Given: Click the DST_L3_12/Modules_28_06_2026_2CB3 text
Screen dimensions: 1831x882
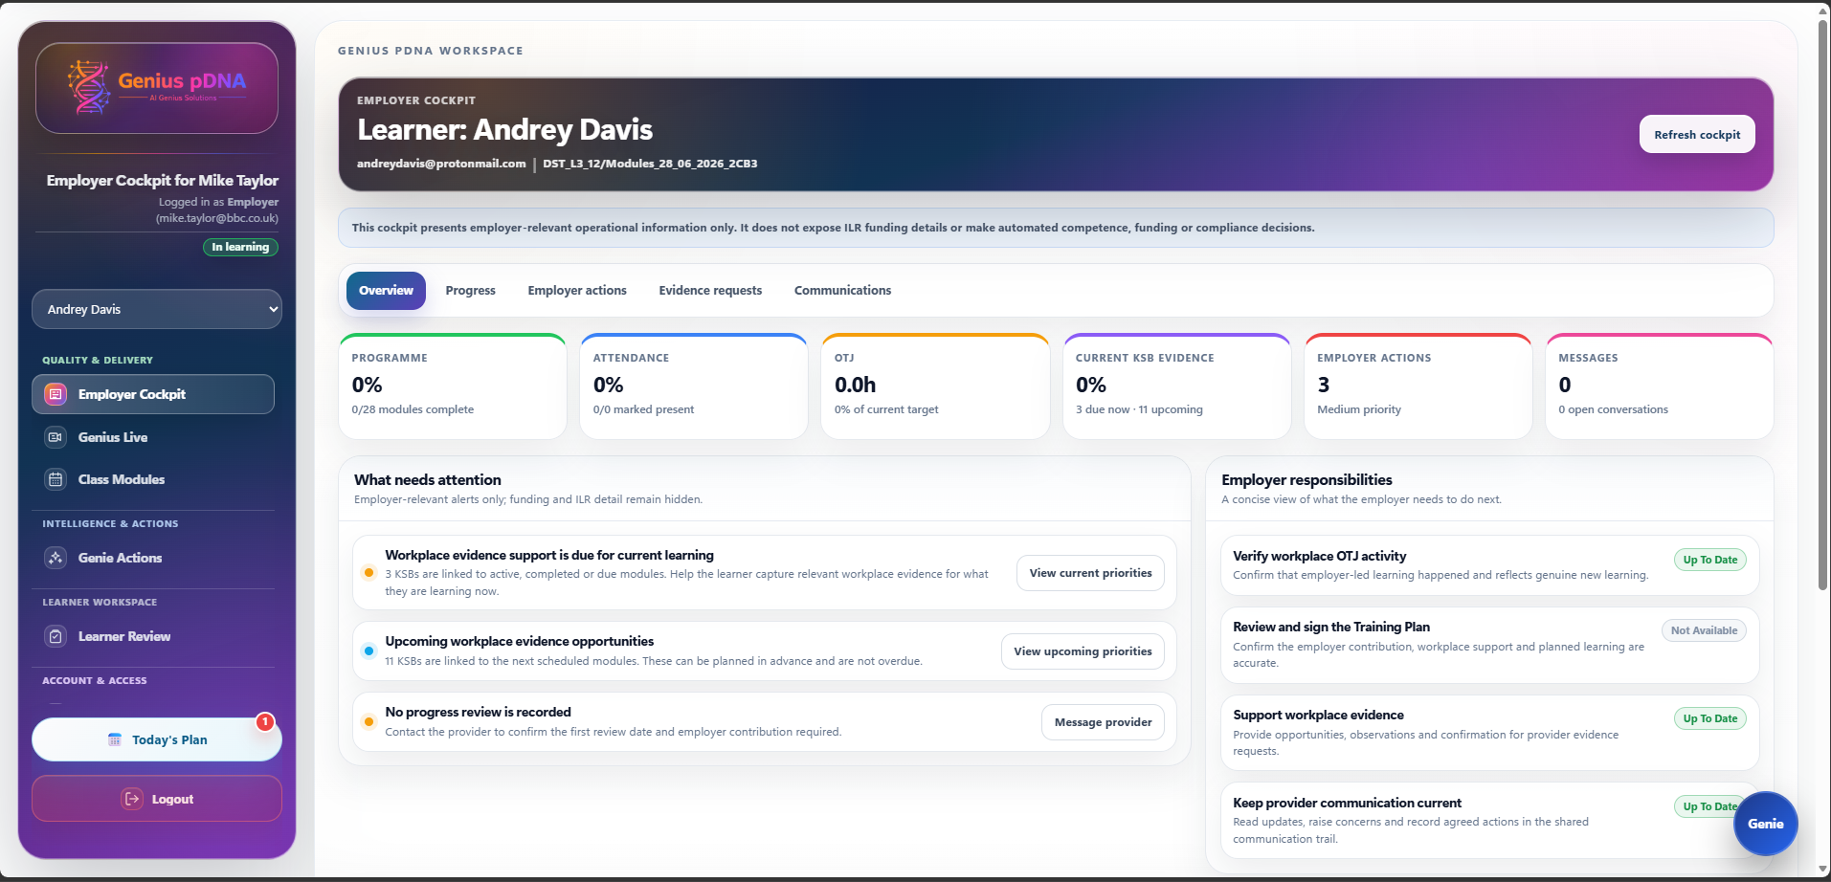Looking at the screenshot, I should click(650, 164).
